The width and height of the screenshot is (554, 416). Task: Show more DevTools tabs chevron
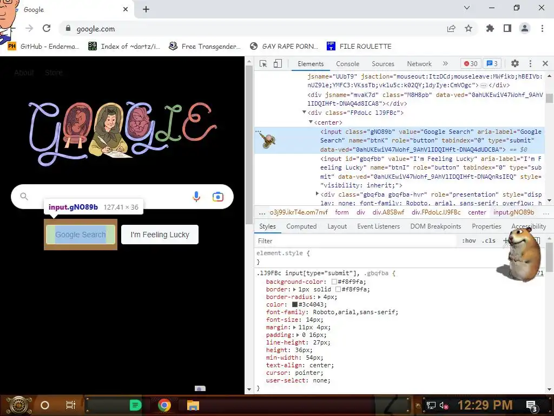click(445, 64)
